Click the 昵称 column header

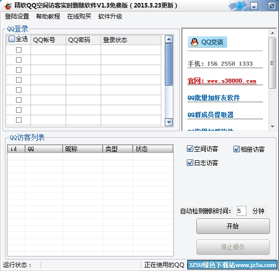coord(83,149)
